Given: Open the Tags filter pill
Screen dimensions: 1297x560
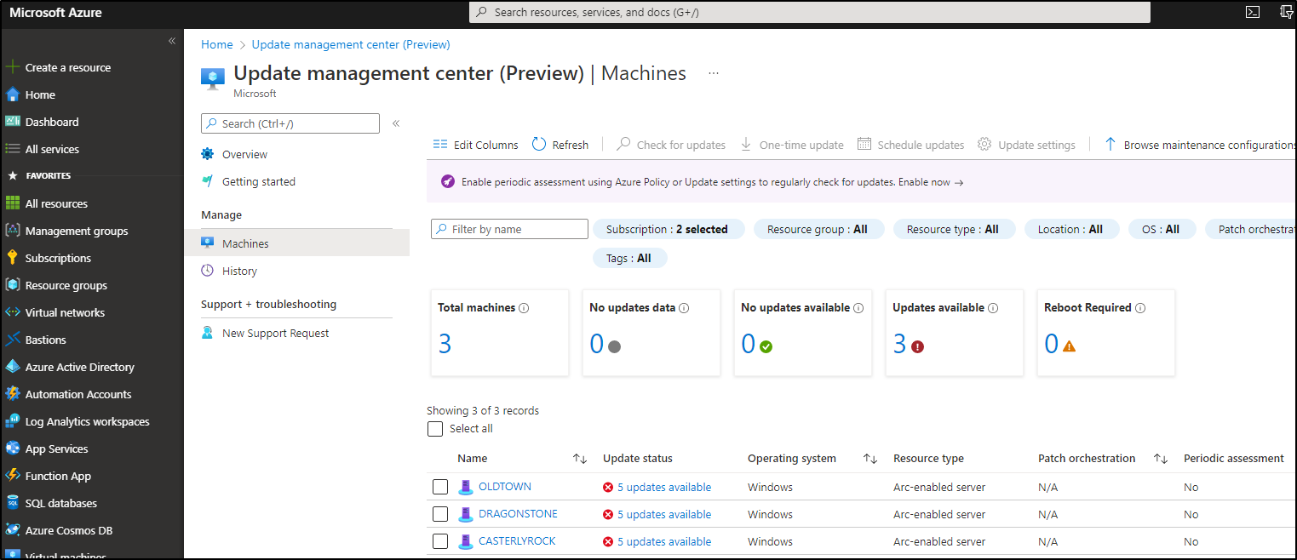Looking at the screenshot, I should (630, 258).
